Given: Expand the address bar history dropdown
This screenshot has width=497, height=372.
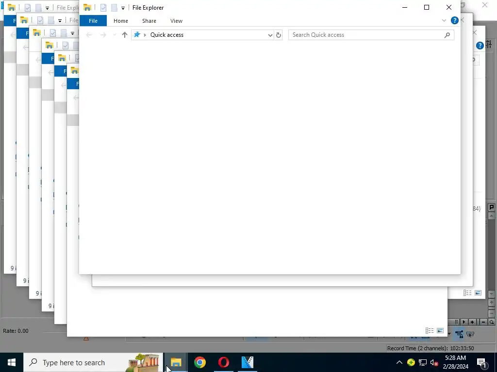Looking at the screenshot, I should point(270,35).
